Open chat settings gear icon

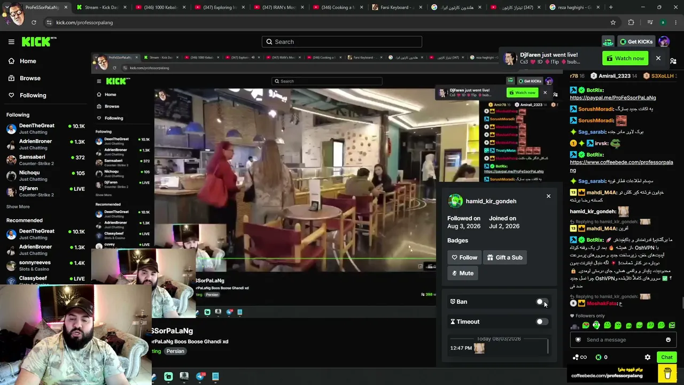pyautogui.click(x=648, y=357)
